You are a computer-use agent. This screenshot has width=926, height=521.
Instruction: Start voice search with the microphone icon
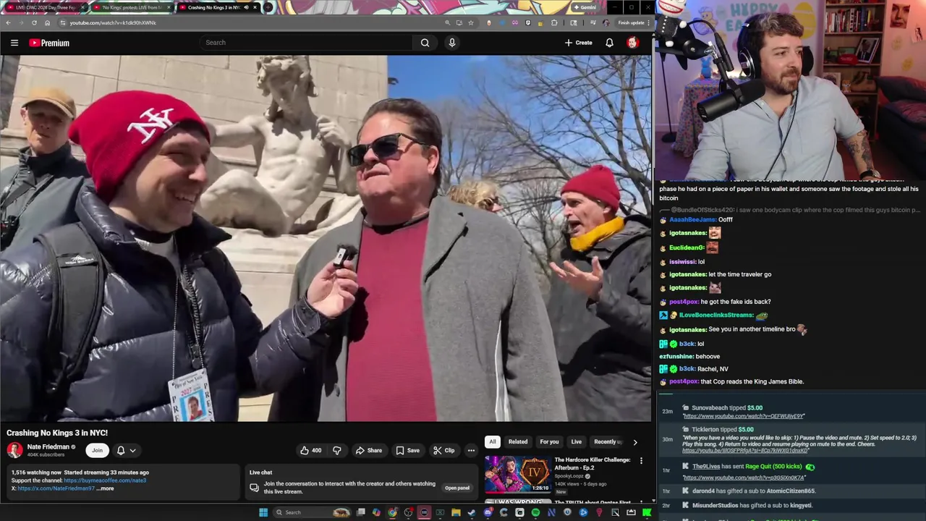click(452, 43)
